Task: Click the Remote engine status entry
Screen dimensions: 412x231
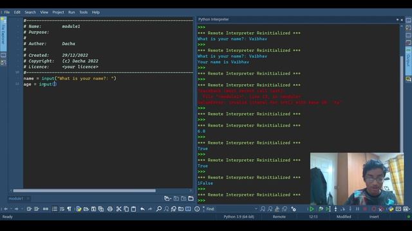Action: pos(279,217)
